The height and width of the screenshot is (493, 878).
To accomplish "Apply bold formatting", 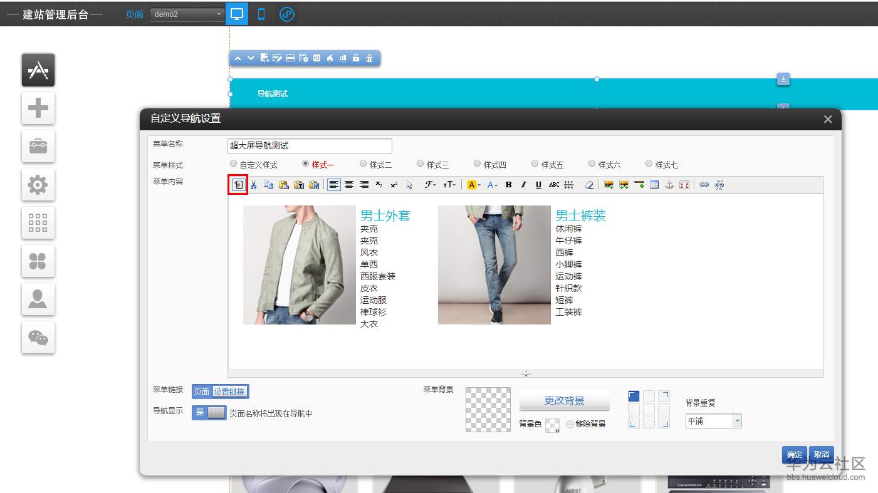I will (508, 185).
